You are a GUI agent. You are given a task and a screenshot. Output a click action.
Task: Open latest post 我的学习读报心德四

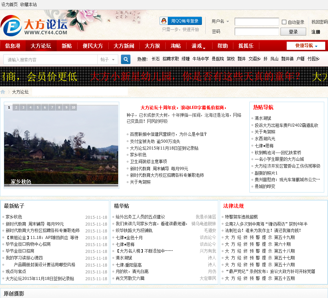(x=24, y=258)
